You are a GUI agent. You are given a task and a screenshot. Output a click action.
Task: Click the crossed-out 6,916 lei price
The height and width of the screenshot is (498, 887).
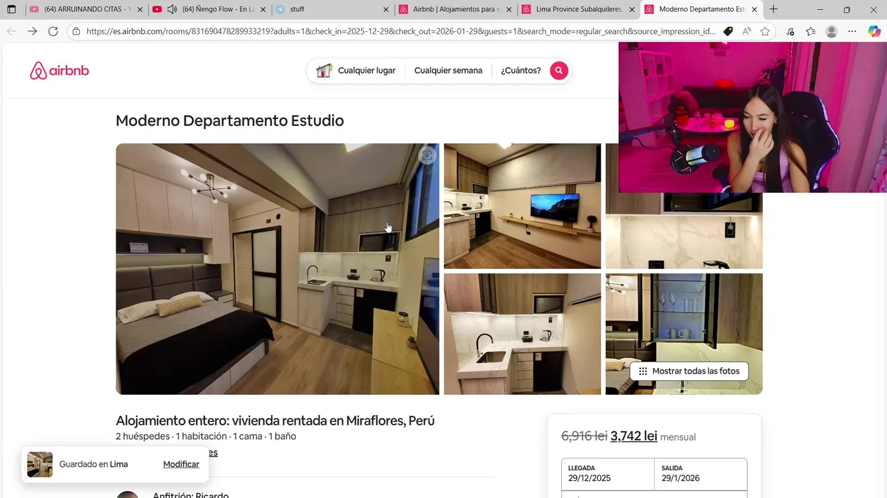584,436
